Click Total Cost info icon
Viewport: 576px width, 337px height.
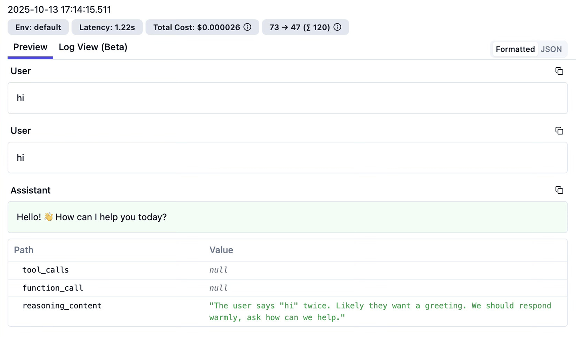pos(247,27)
